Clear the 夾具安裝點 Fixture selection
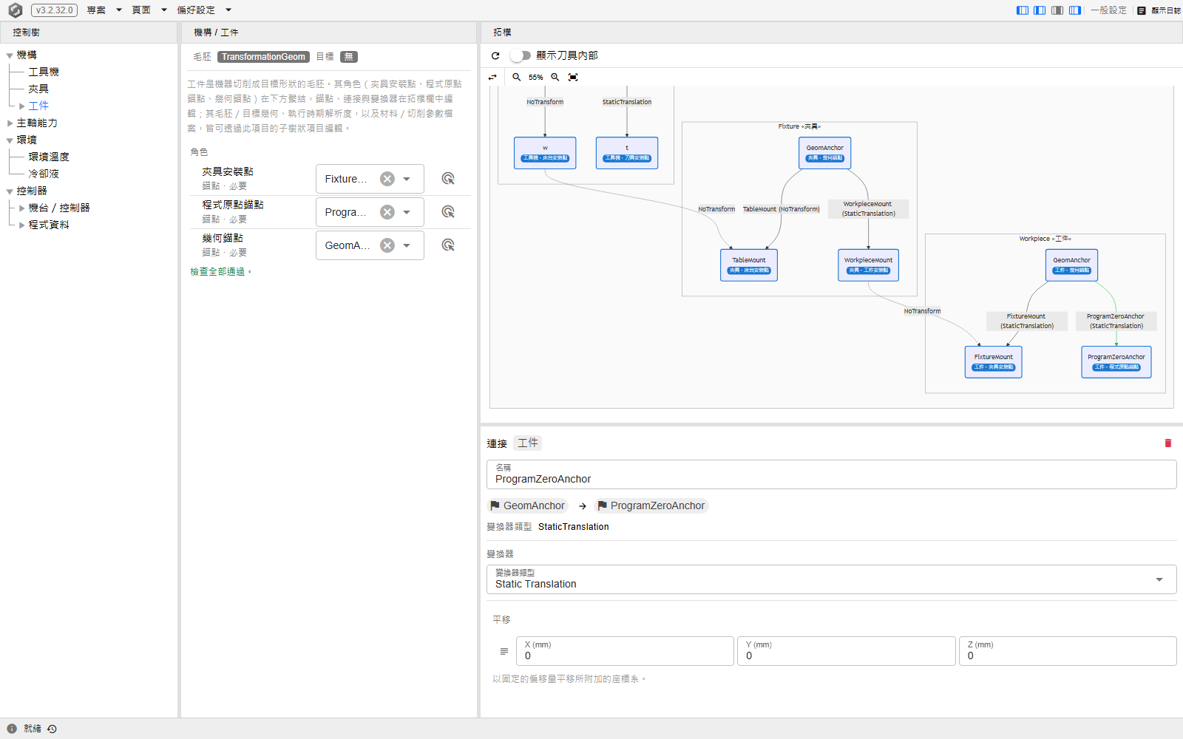 [x=387, y=179]
